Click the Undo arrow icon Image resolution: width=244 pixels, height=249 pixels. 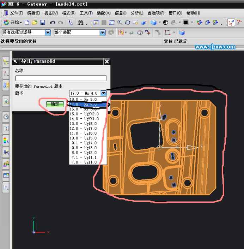tap(53, 23)
